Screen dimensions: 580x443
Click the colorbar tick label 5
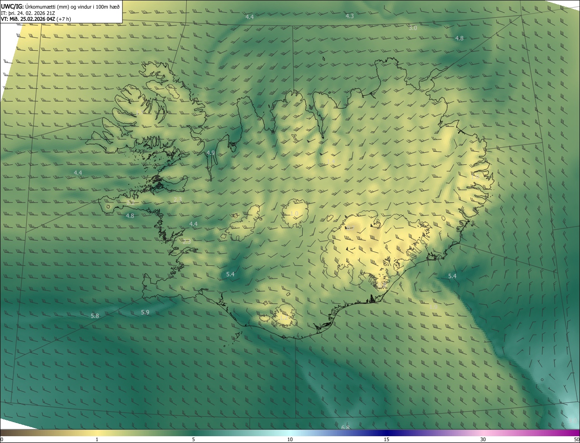coord(193,439)
